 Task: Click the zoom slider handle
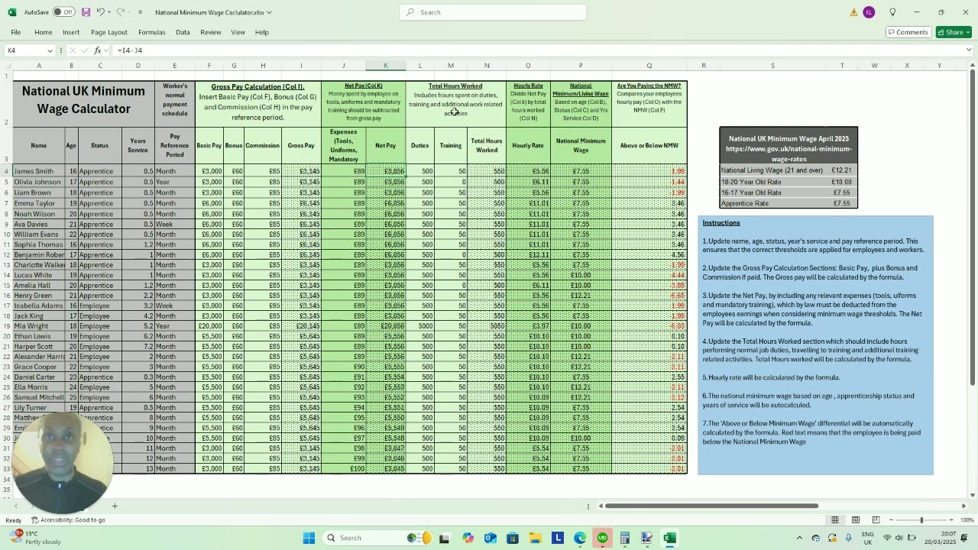coord(921,520)
